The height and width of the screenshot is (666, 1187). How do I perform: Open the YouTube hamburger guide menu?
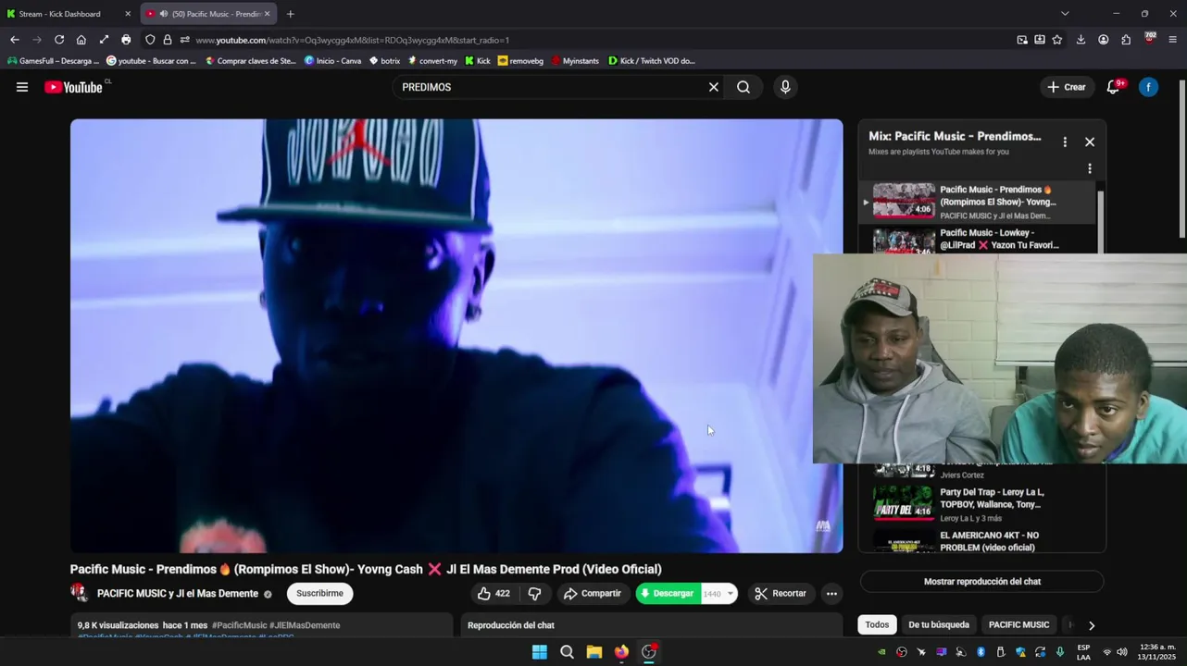click(x=22, y=87)
